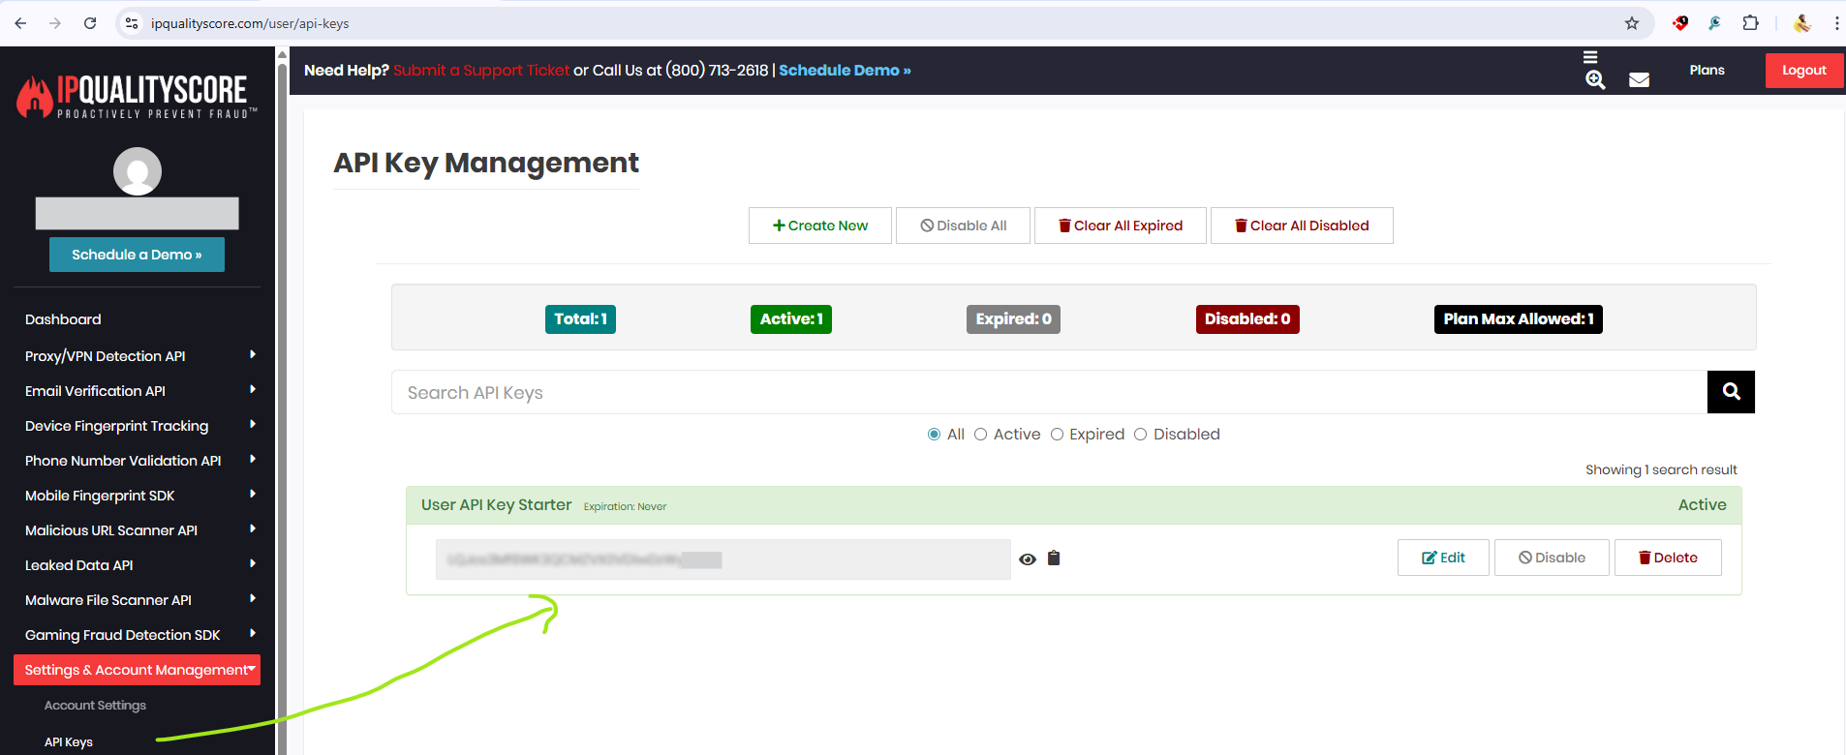Open the hamburger menu icon
This screenshot has width=1846, height=755.
[x=1590, y=57]
